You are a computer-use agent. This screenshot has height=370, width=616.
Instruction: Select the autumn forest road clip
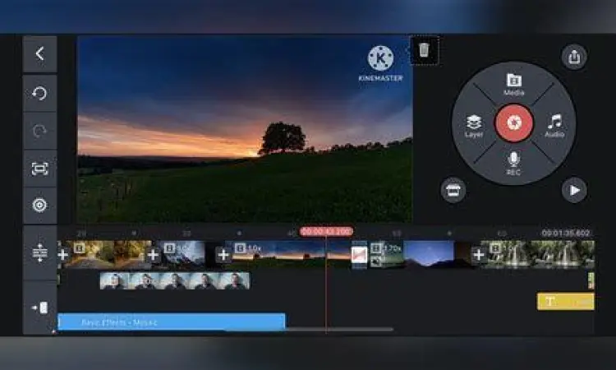click(x=108, y=254)
